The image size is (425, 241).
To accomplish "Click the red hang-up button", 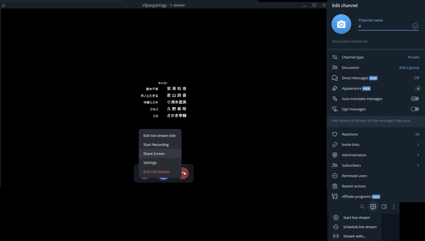I will pos(184,173).
